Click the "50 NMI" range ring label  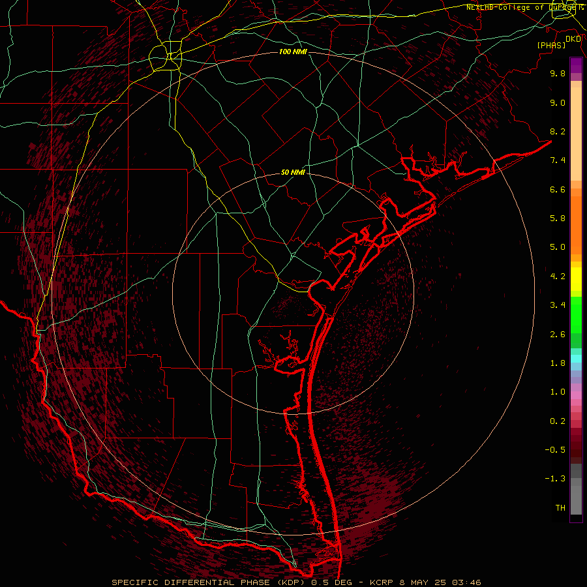pos(293,173)
